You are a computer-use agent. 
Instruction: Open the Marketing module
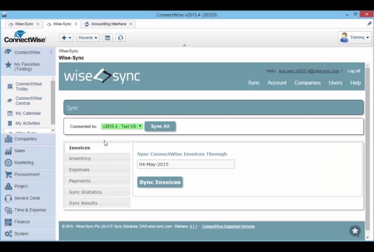coord(28,163)
